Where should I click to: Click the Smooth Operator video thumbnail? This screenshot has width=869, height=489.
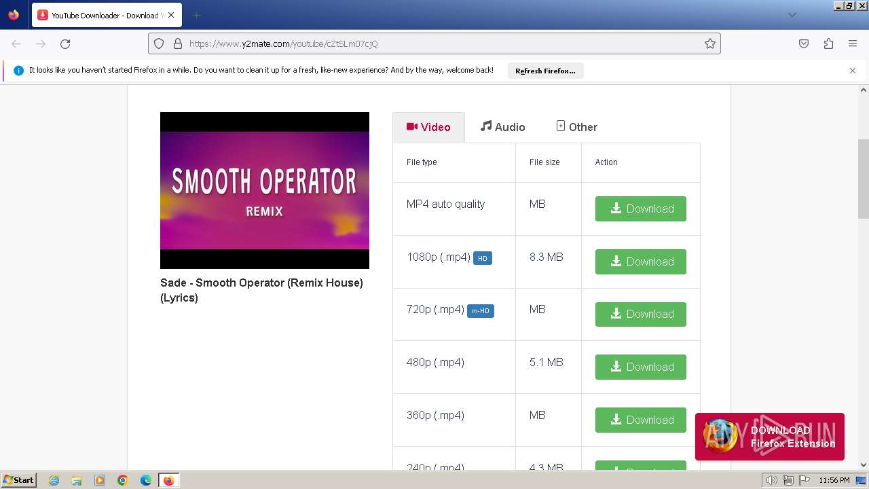click(265, 190)
